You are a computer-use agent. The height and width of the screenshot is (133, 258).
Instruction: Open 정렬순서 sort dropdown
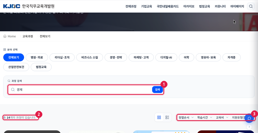(x=186, y=117)
